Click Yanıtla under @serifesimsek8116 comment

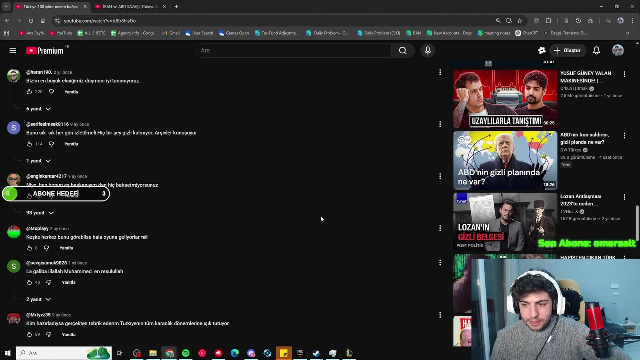71,144
